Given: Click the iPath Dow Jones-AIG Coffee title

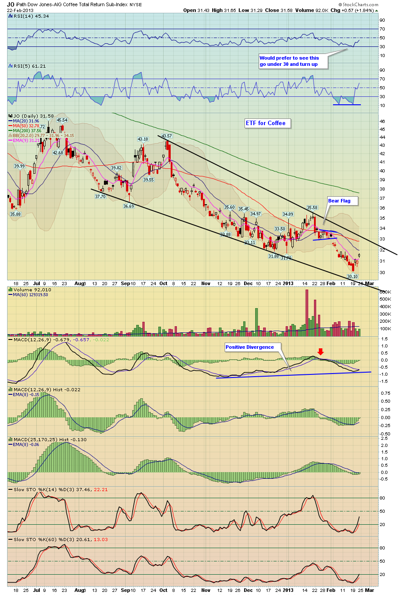Looking at the screenshot, I should point(72,4).
